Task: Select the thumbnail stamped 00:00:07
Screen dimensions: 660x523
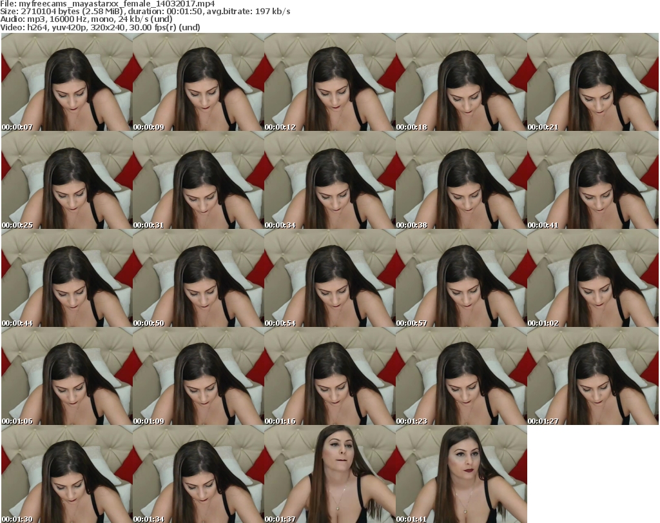Action: click(x=67, y=82)
